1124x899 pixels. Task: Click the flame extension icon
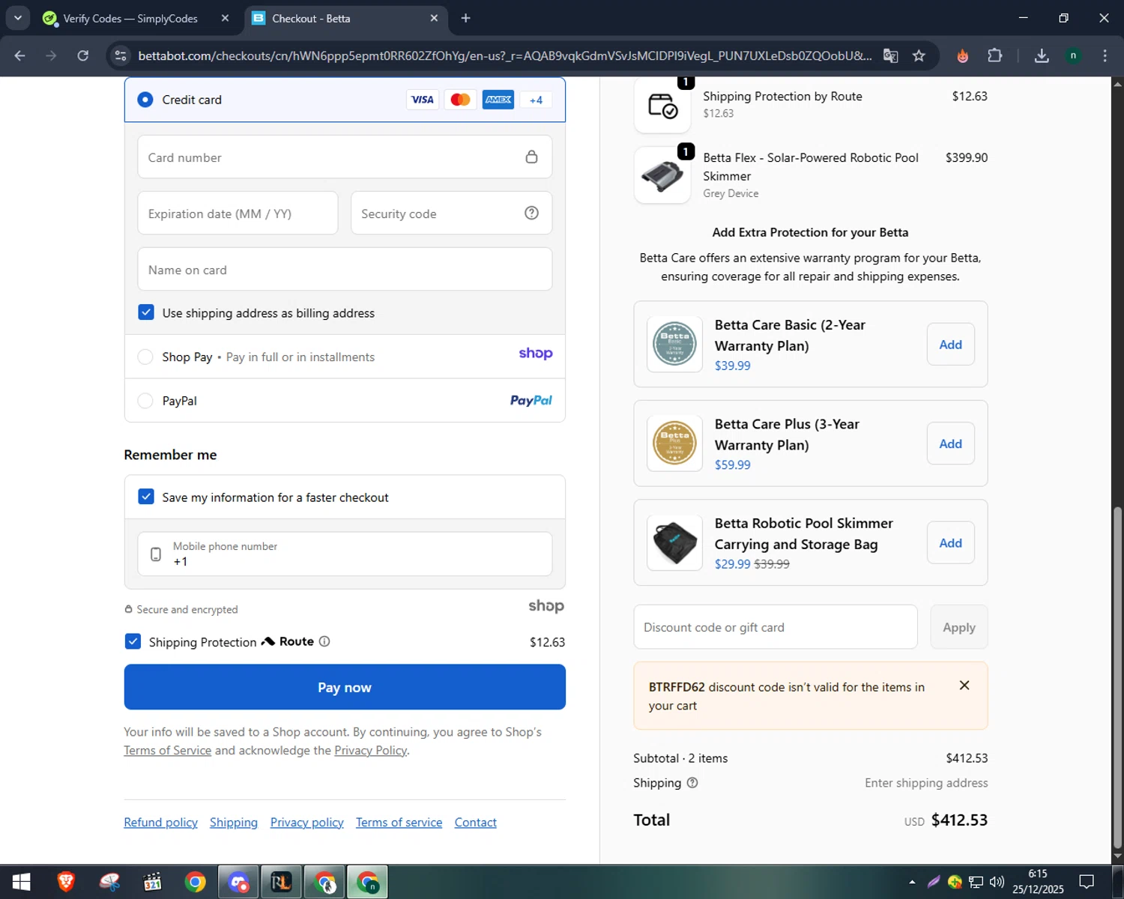pos(963,55)
